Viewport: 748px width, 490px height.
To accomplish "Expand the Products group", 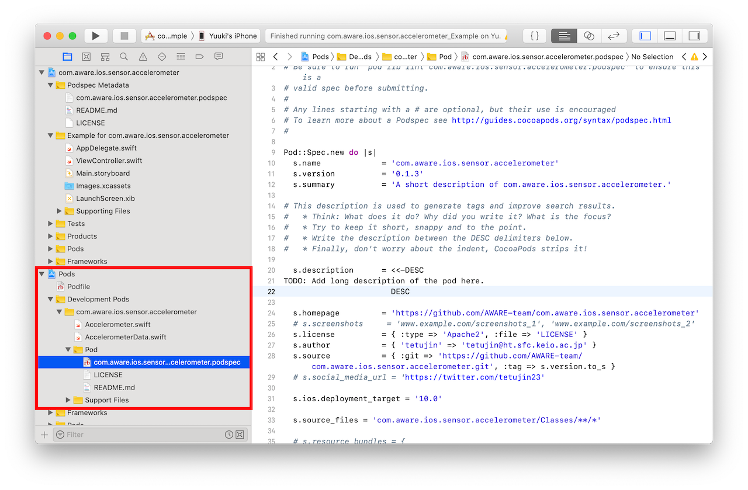I will (51, 237).
